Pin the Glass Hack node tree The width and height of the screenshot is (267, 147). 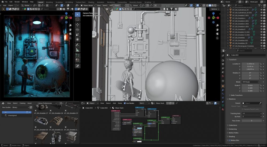click(176, 103)
